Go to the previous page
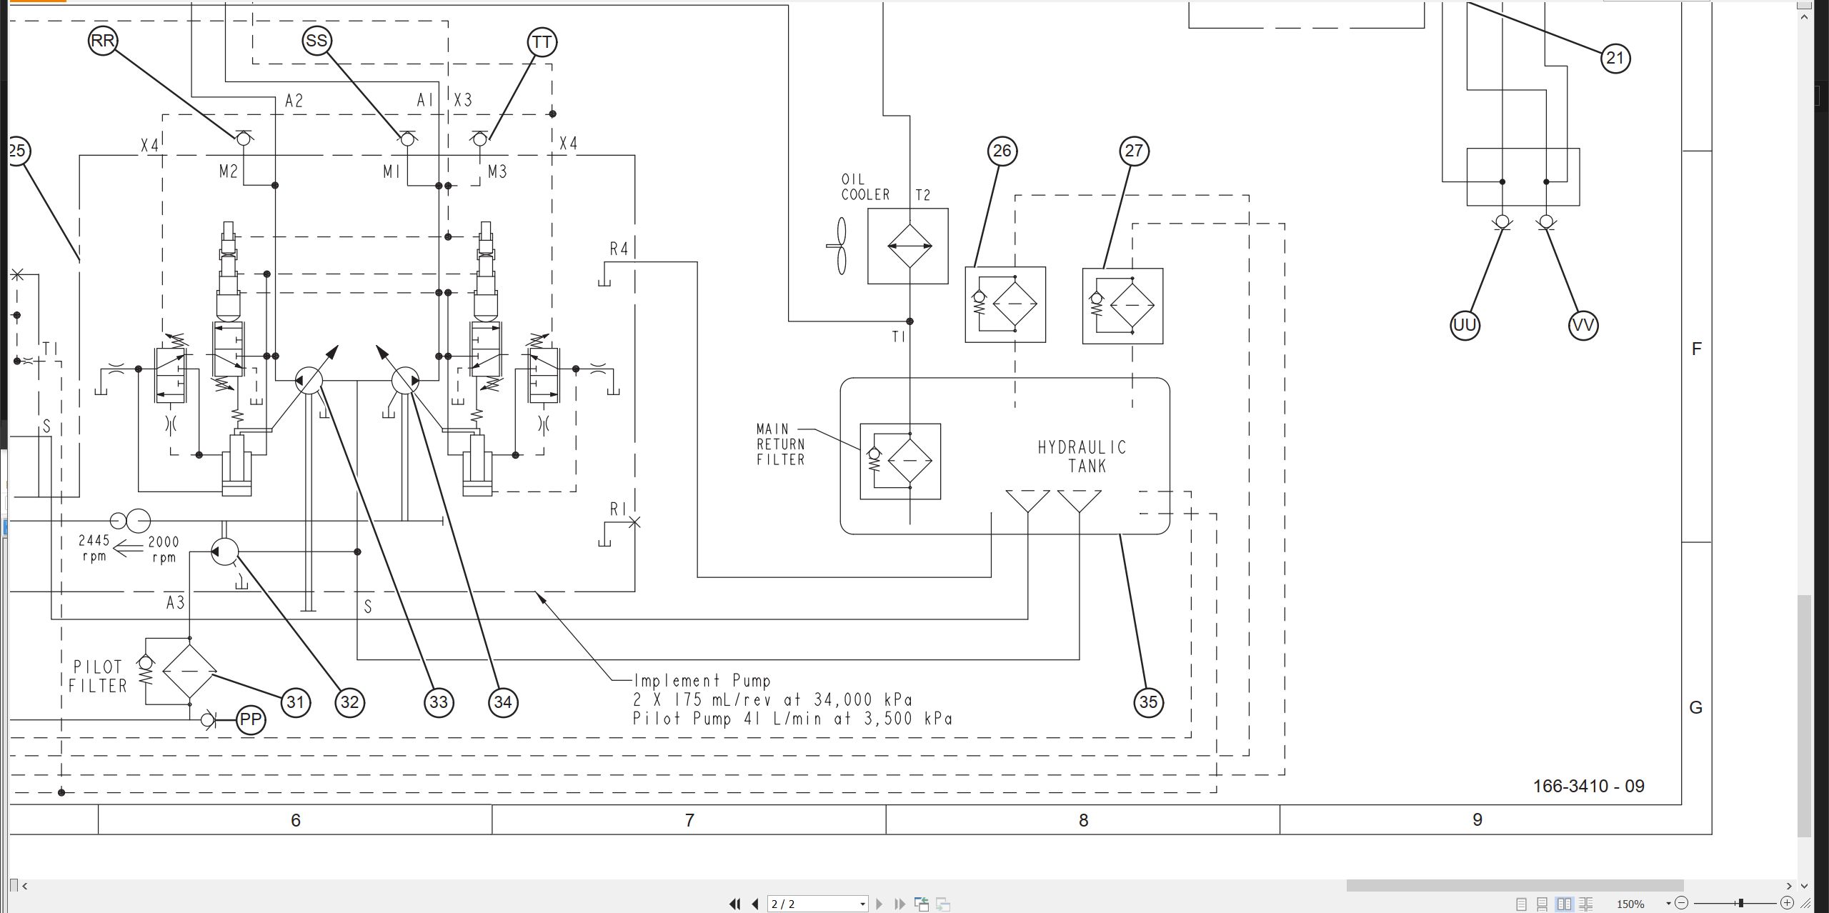 click(x=755, y=904)
